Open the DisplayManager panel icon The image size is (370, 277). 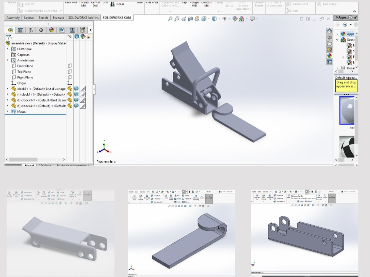coord(51,30)
